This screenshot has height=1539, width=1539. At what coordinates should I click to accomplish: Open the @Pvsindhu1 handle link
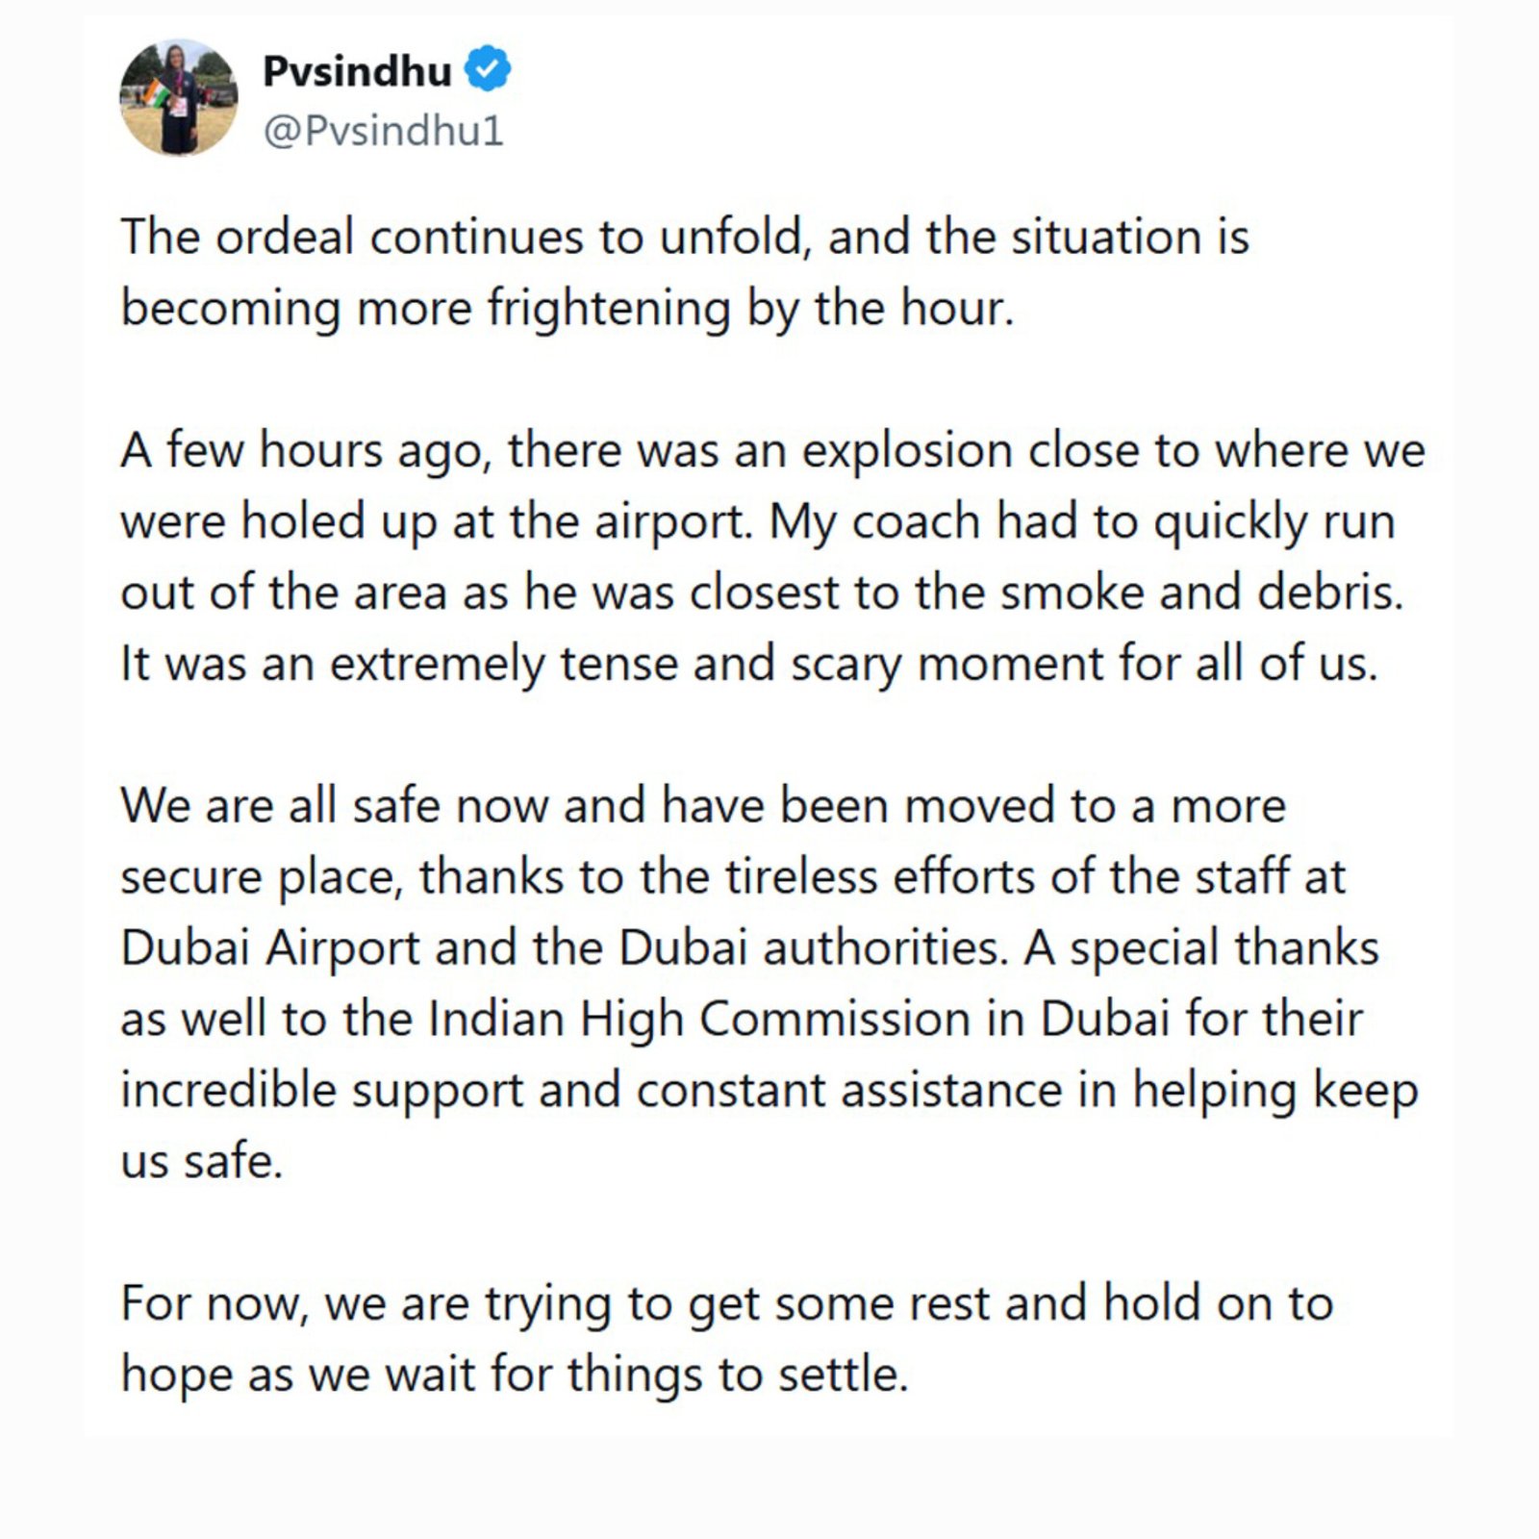(x=383, y=131)
